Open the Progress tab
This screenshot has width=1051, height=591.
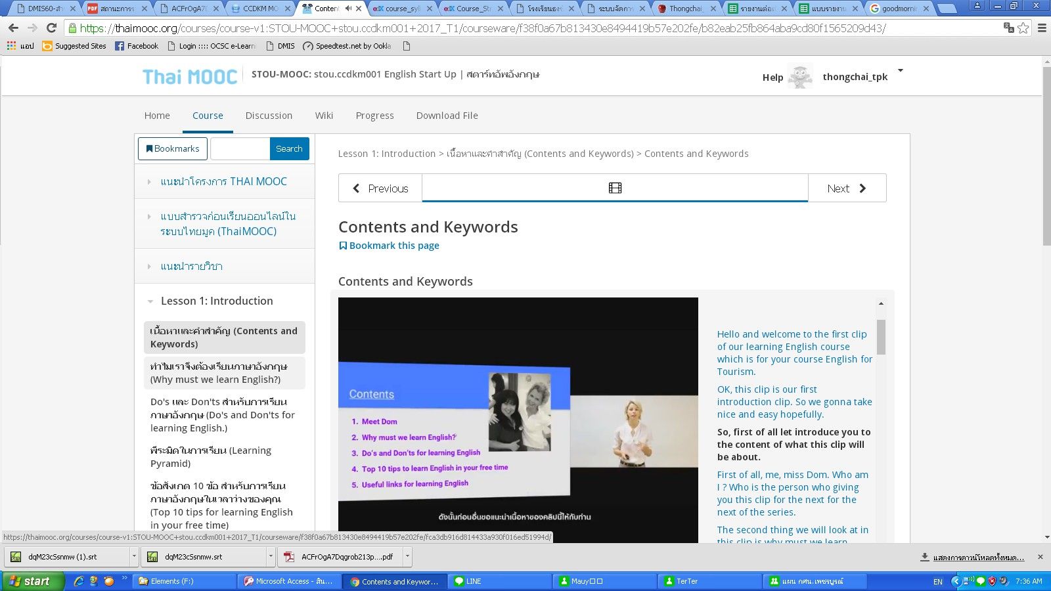[374, 116]
